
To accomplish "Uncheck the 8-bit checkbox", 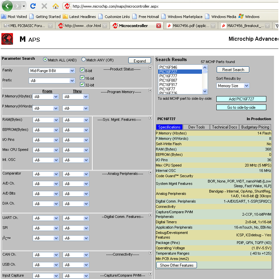I will pyautogui.click(x=82, y=70).
